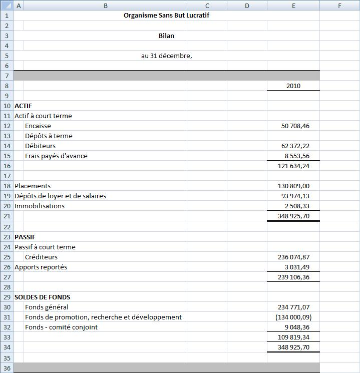
Task: Select row 34 header
Action: point(7,347)
